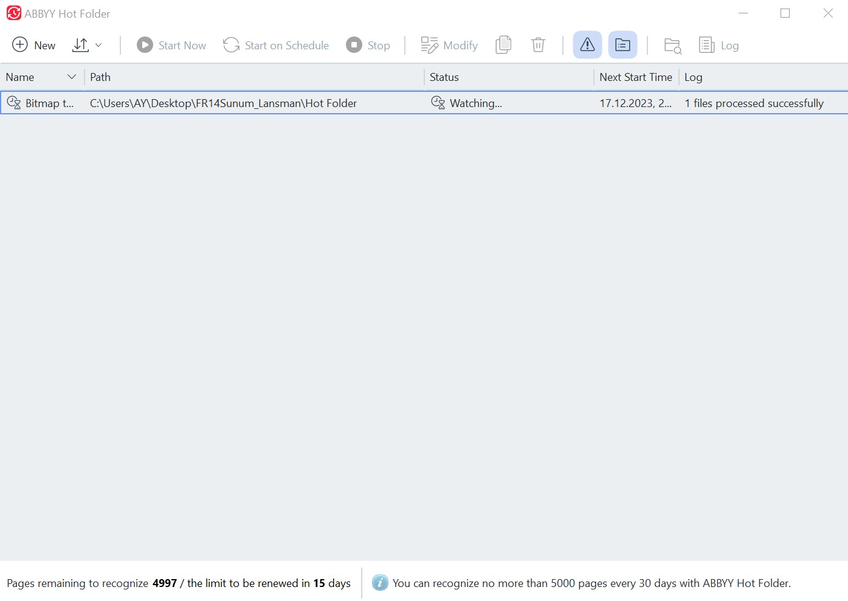This screenshot has height=601, width=848.
Task: Click '1 files processed successfully' log cell
Action: [x=754, y=103]
